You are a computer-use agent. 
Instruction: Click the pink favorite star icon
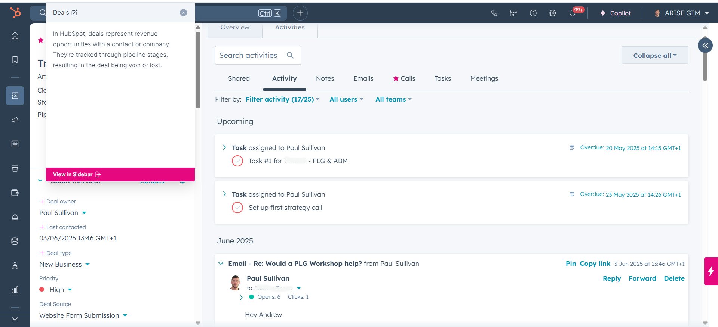pyautogui.click(x=41, y=40)
